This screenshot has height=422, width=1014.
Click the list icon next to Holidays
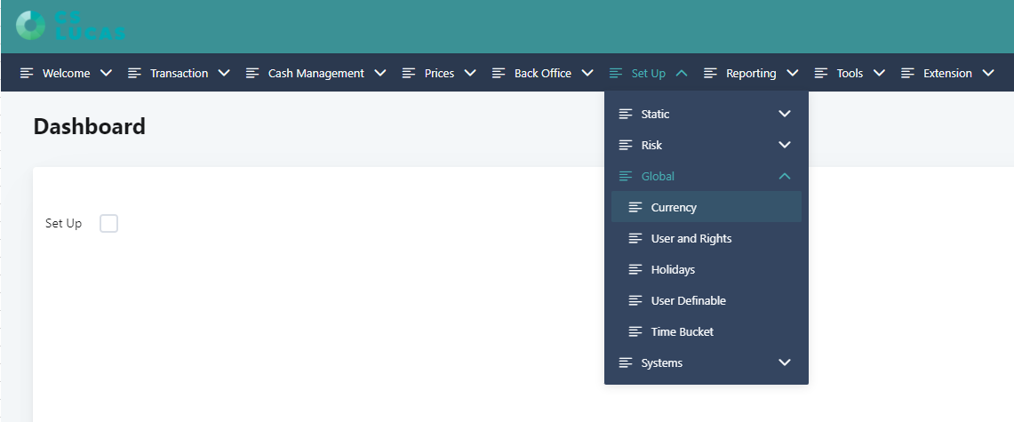[635, 270]
